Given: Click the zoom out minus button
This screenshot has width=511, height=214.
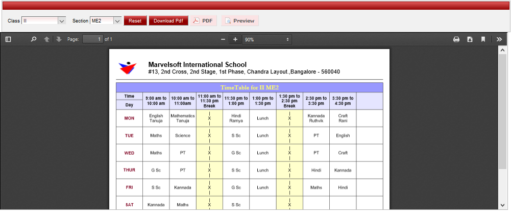Looking at the screenshot, I should (x=223, y=39).
